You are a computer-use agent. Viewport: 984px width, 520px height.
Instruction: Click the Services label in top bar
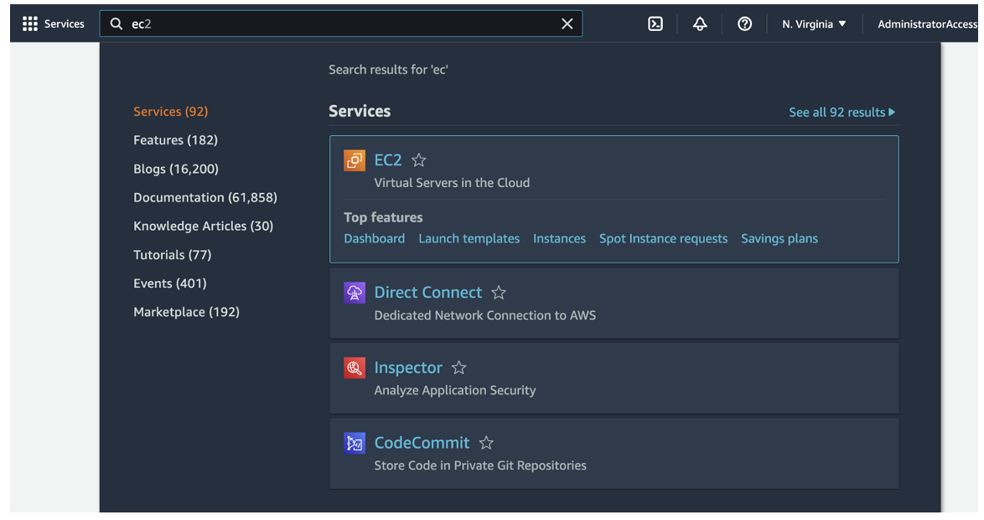coord(64,23)
